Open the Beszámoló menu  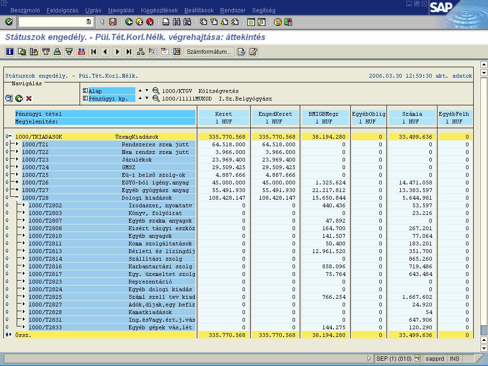(x=25, y=10)
